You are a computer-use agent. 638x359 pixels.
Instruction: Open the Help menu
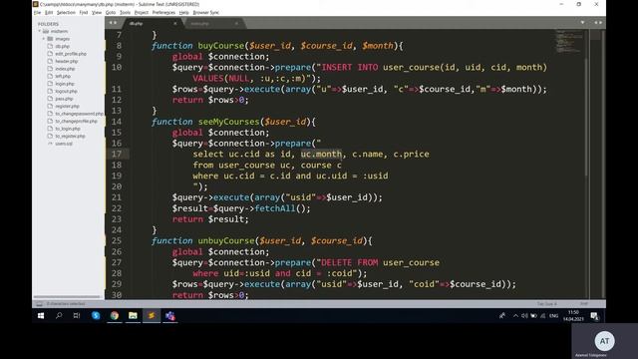pos(183,13)
